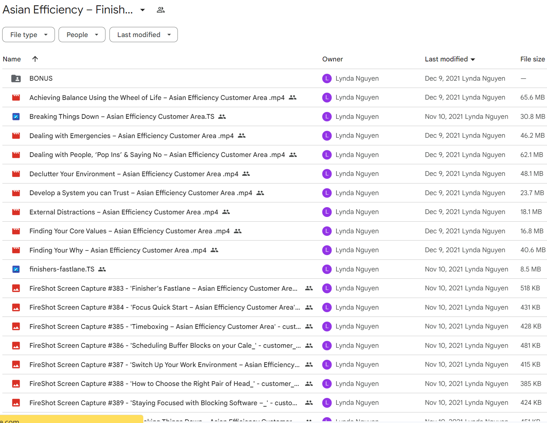Open the File type filter dropdown
The height and width of the screenshot is (423, 547).
[28, 35]
